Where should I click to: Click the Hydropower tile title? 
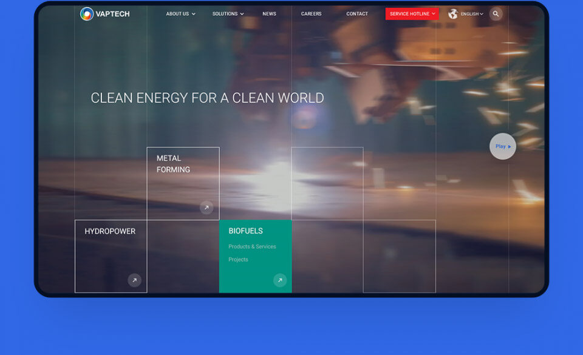(x=110, y=231)
